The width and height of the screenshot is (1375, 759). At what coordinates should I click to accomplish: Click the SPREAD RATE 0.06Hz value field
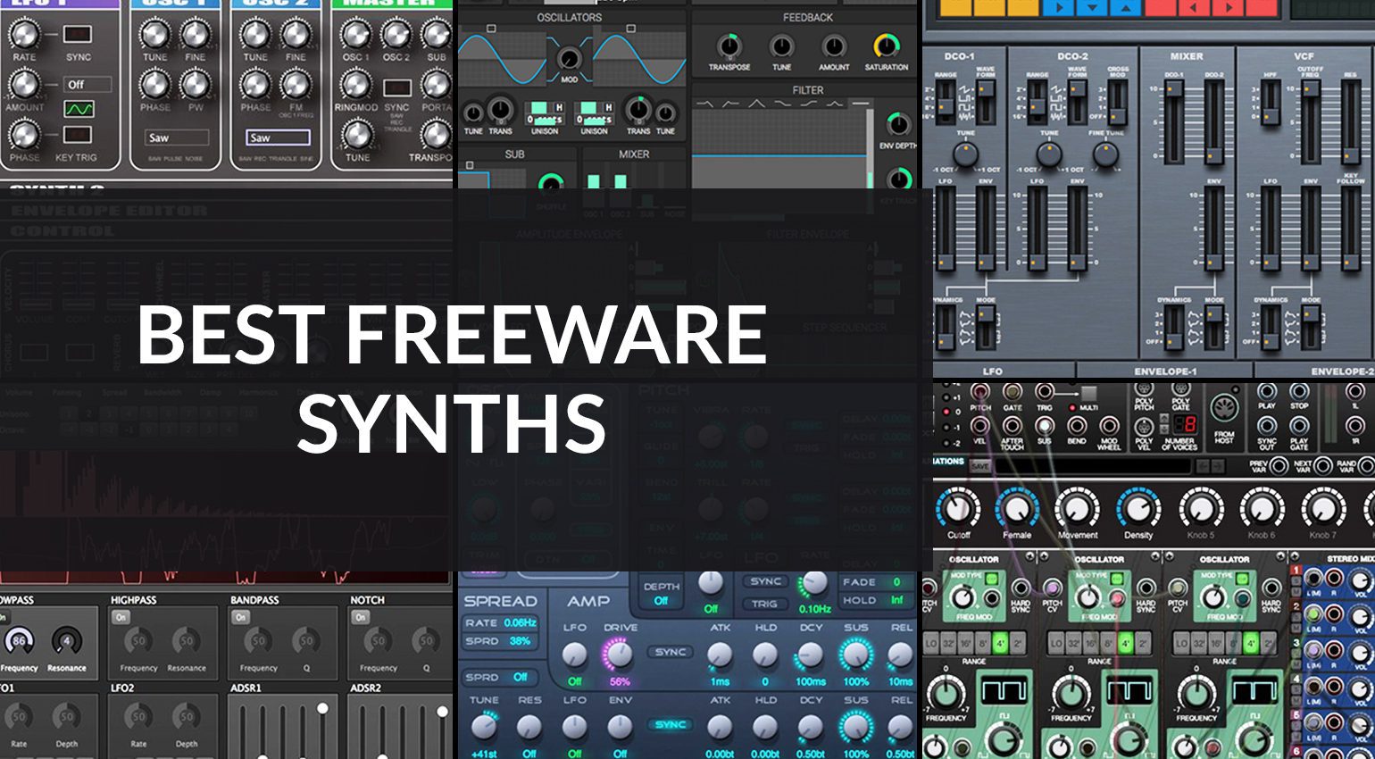tap(500, 623)
